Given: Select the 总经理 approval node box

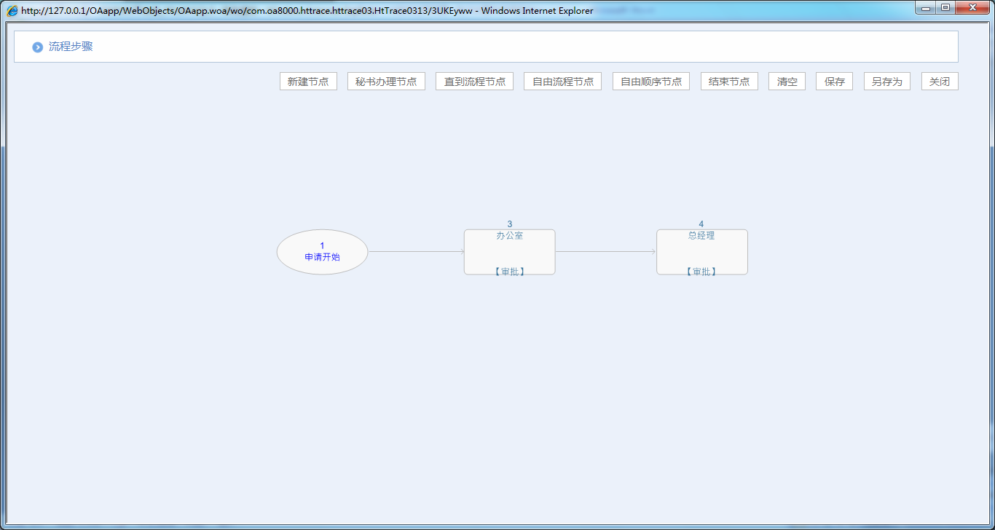Looking at the screenshot, I should coord(701,253).
